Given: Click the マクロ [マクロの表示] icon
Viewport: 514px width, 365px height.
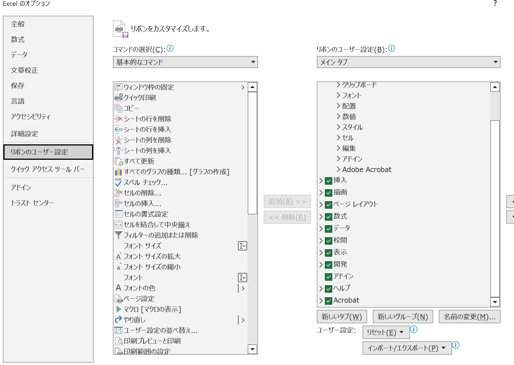Looking at the screenshot, I should tap(119, 309).
